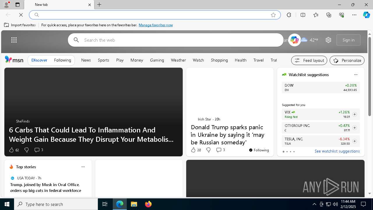This screenshot has width=373, height=210.
Task: Open a new tab with plus button
Action: [x=99, y=5]
